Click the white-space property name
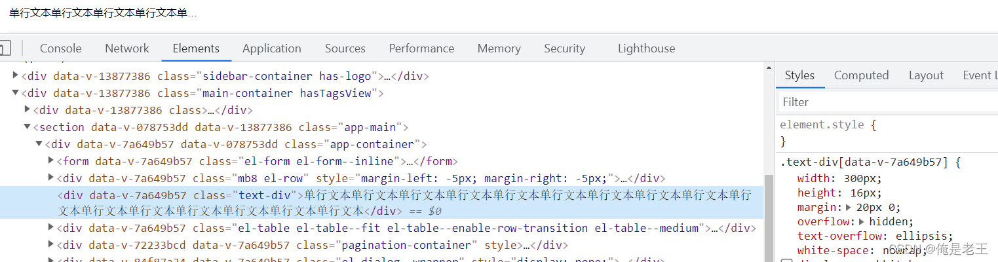 829,250
